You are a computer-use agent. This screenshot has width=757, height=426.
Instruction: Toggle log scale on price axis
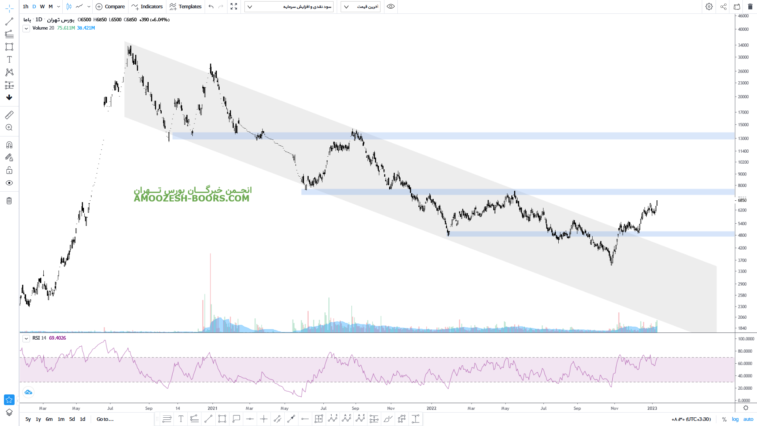[x=735, y=419]
